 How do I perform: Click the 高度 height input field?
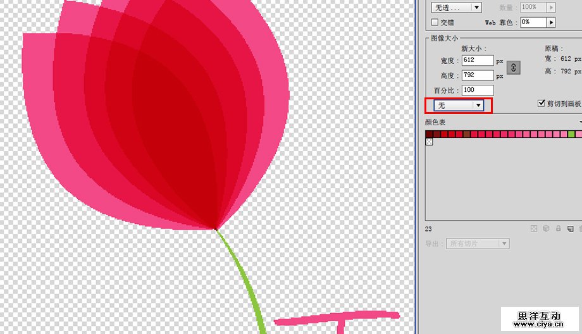478,75
